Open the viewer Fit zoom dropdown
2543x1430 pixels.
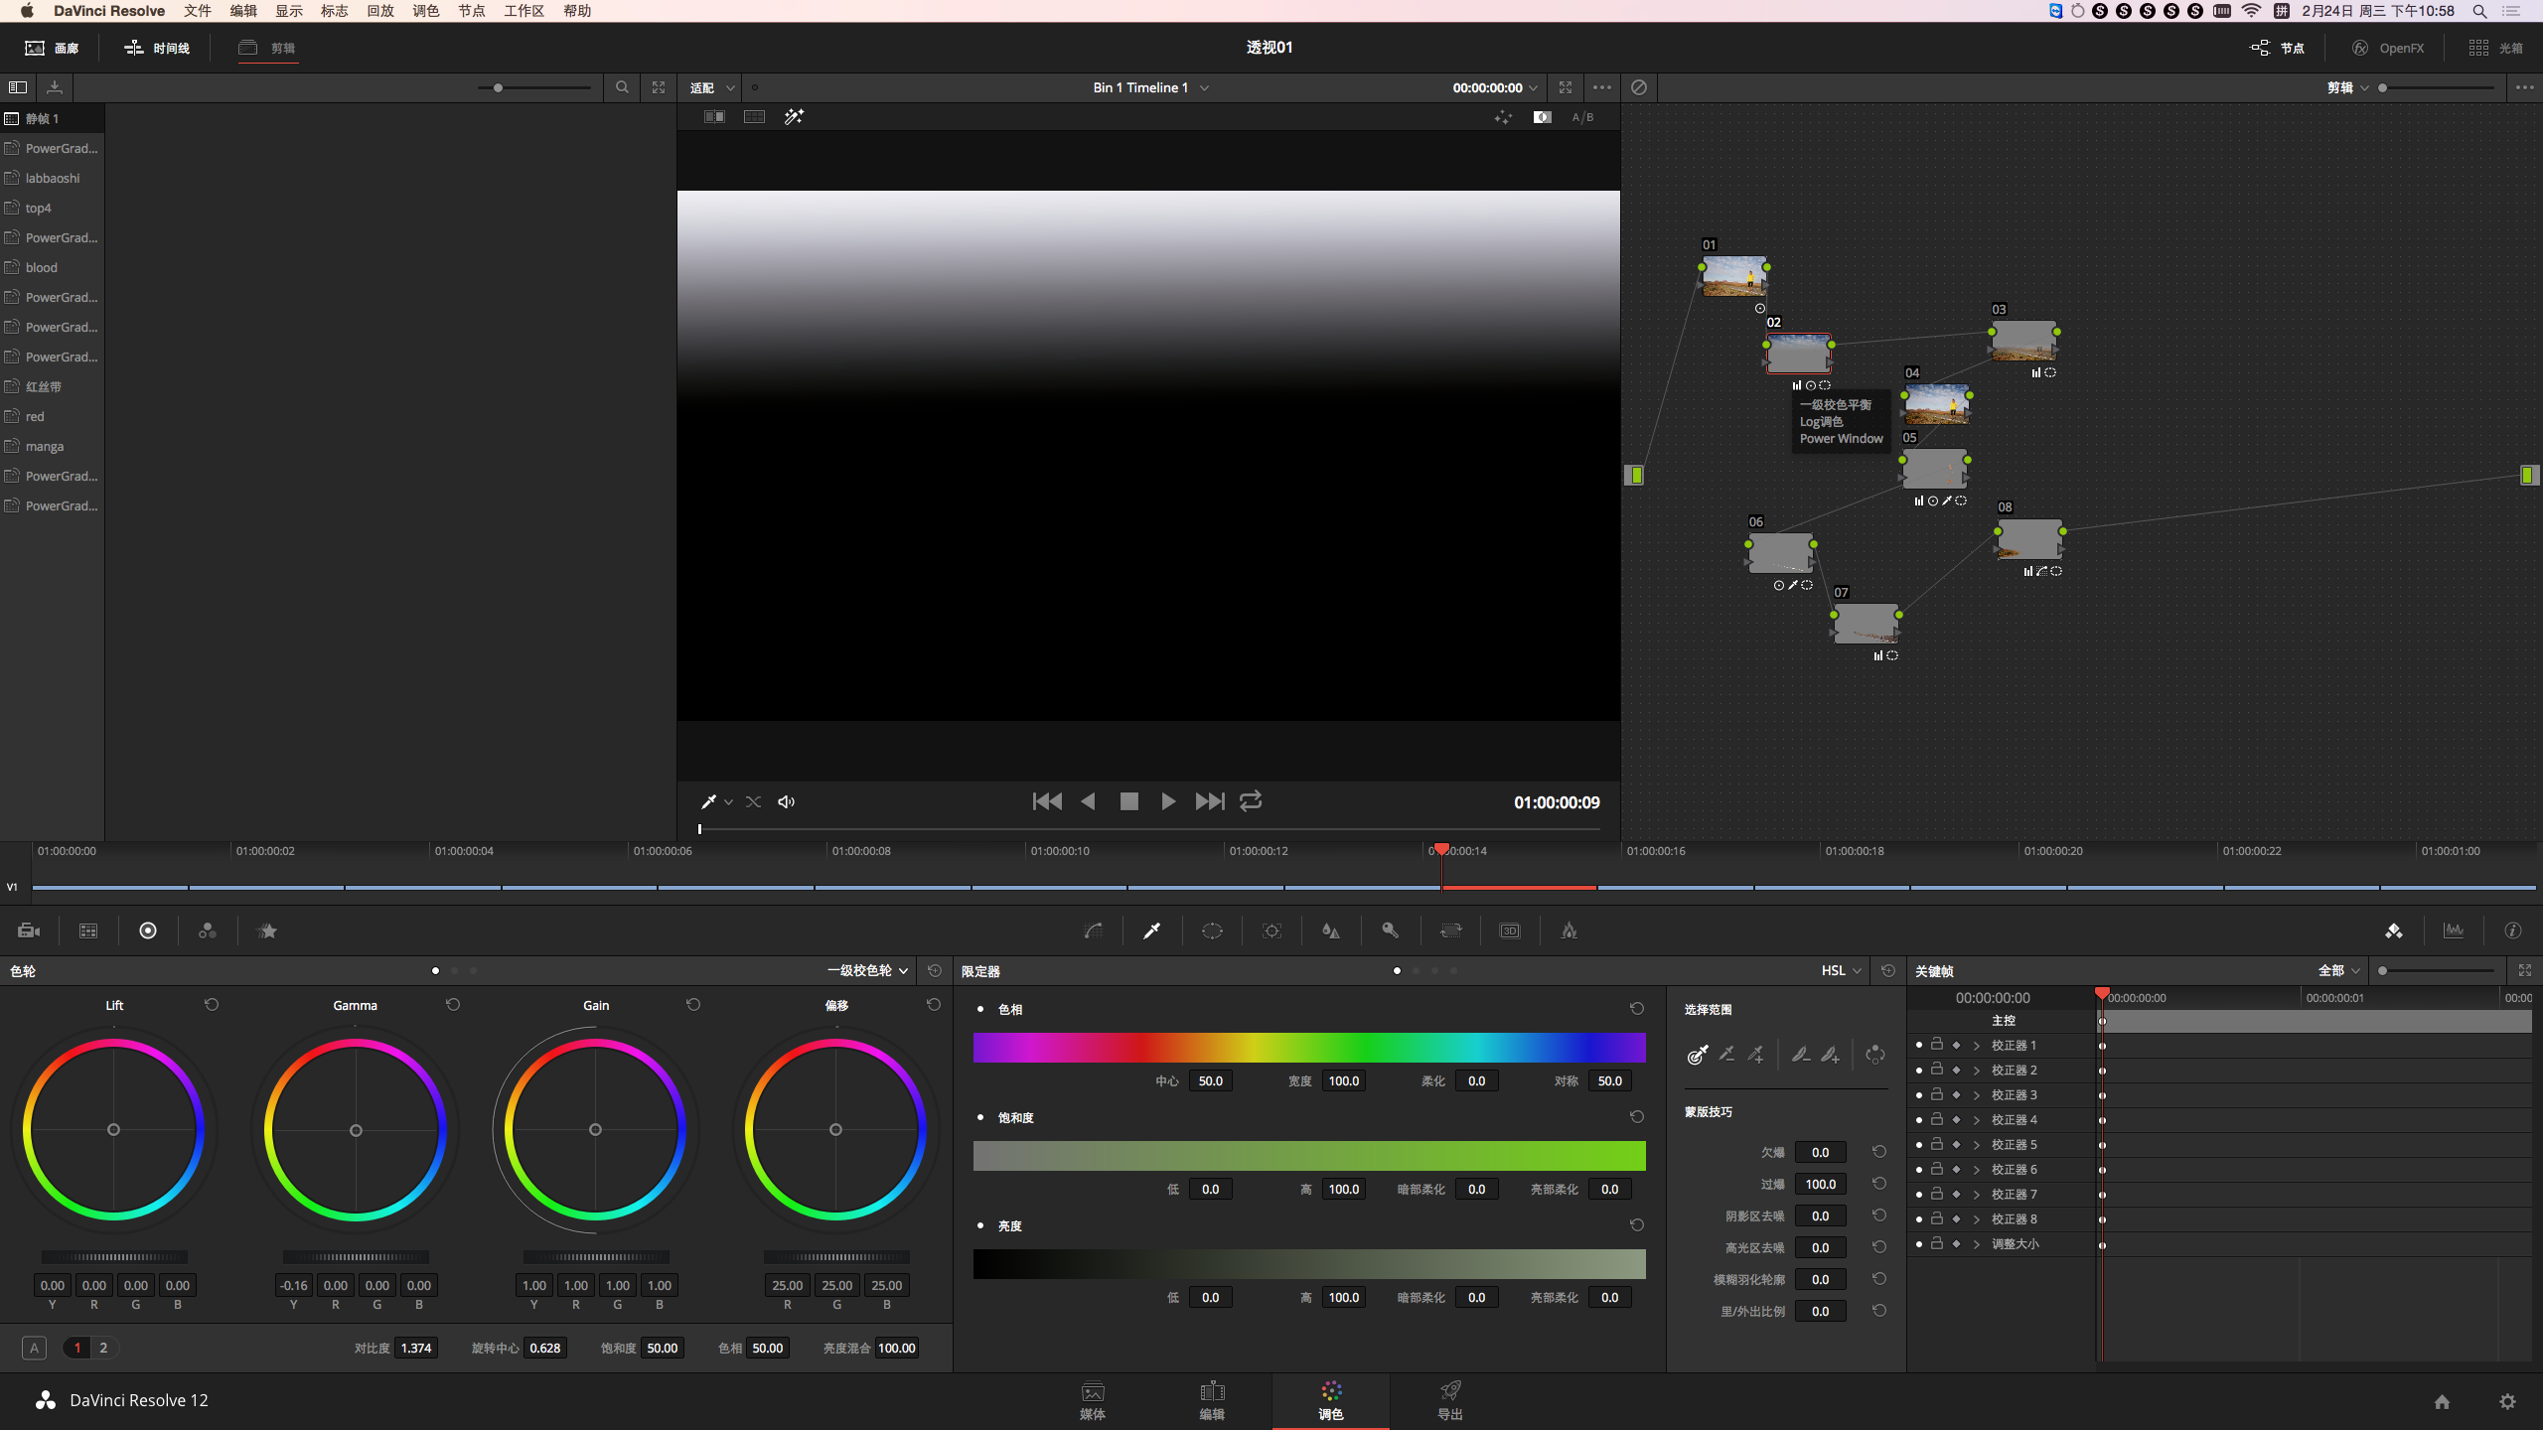point(711,87)
